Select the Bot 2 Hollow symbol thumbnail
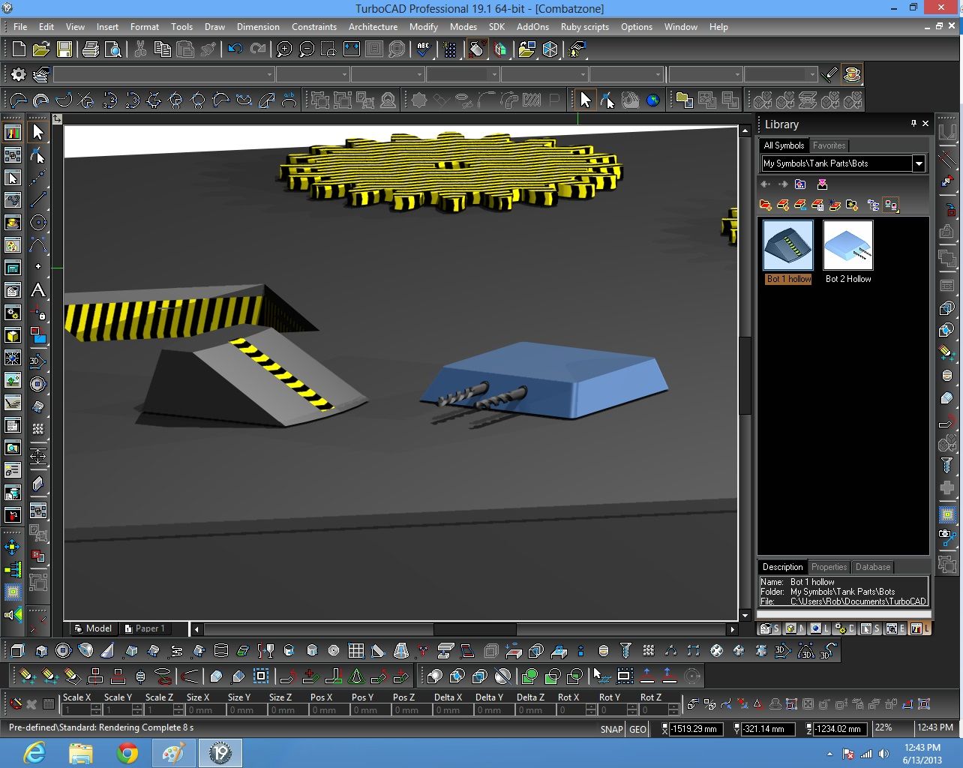Viewport: 963px width, 768px height. (847, 245)
